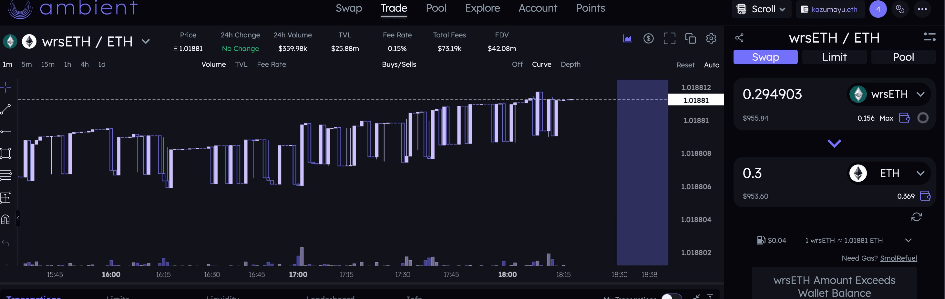Open the SmolRefuel link
945x299 pixels.
pyautogui.click(x=898, y=258)
